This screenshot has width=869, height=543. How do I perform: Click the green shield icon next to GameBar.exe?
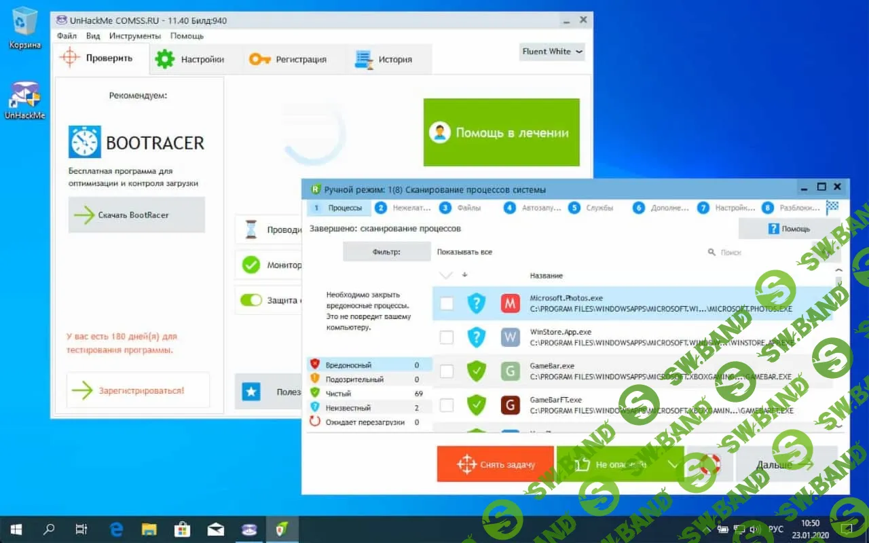[477, 371]
